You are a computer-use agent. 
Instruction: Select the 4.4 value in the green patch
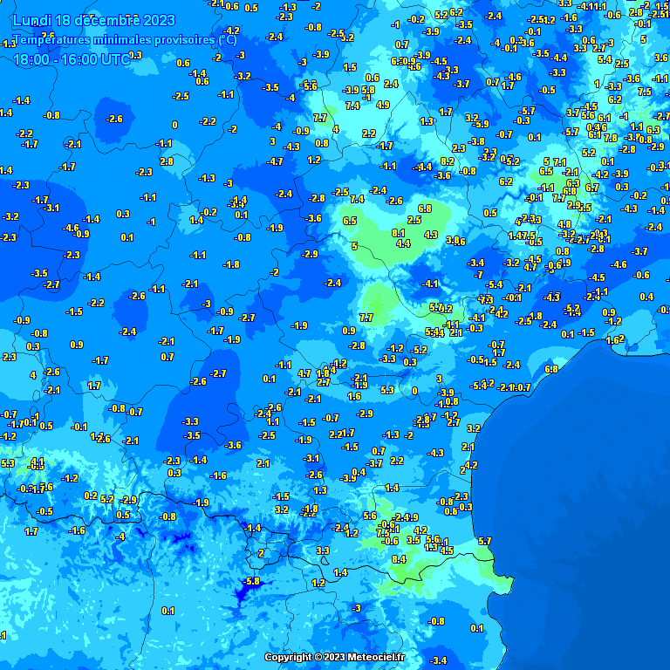pos(403,244)
